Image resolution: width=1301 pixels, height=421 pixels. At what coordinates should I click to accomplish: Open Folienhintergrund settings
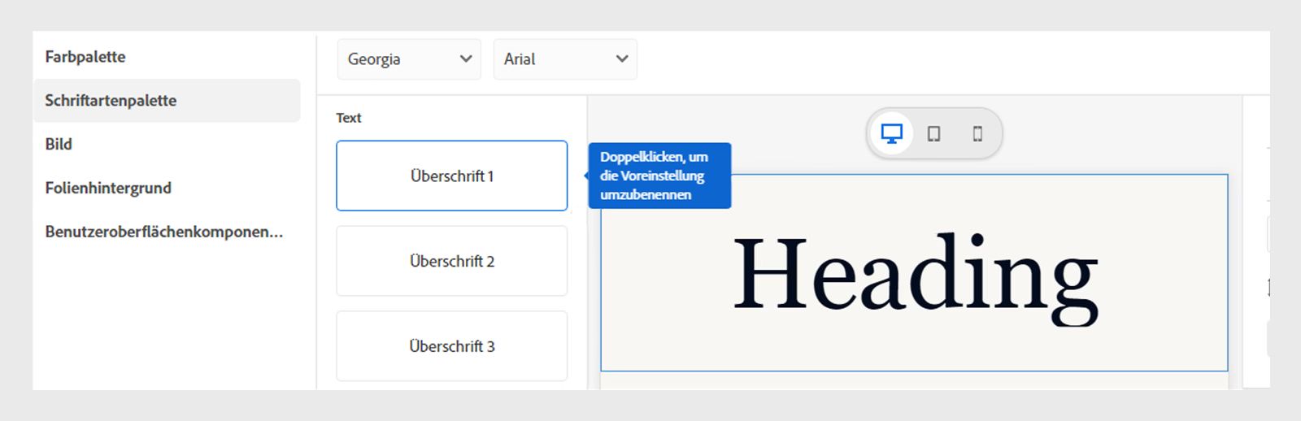(x=108, y=188)
